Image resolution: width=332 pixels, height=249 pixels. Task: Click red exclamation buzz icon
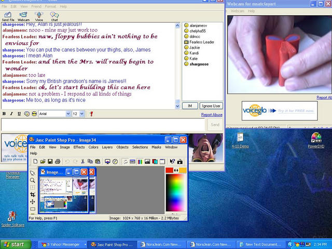91,114
